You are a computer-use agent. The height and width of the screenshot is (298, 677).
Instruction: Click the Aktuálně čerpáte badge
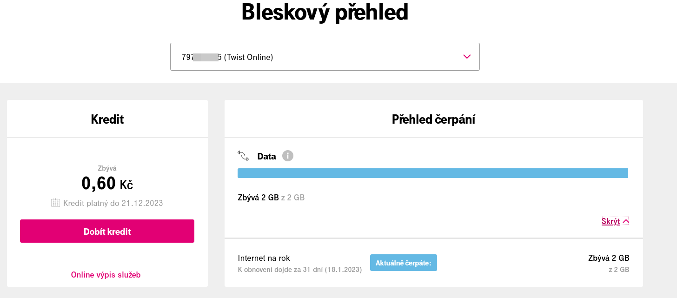403,263
